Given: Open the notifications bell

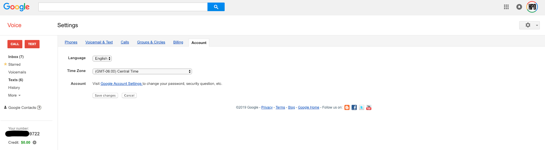Looking at the screenshot, I should click(519, 7).
